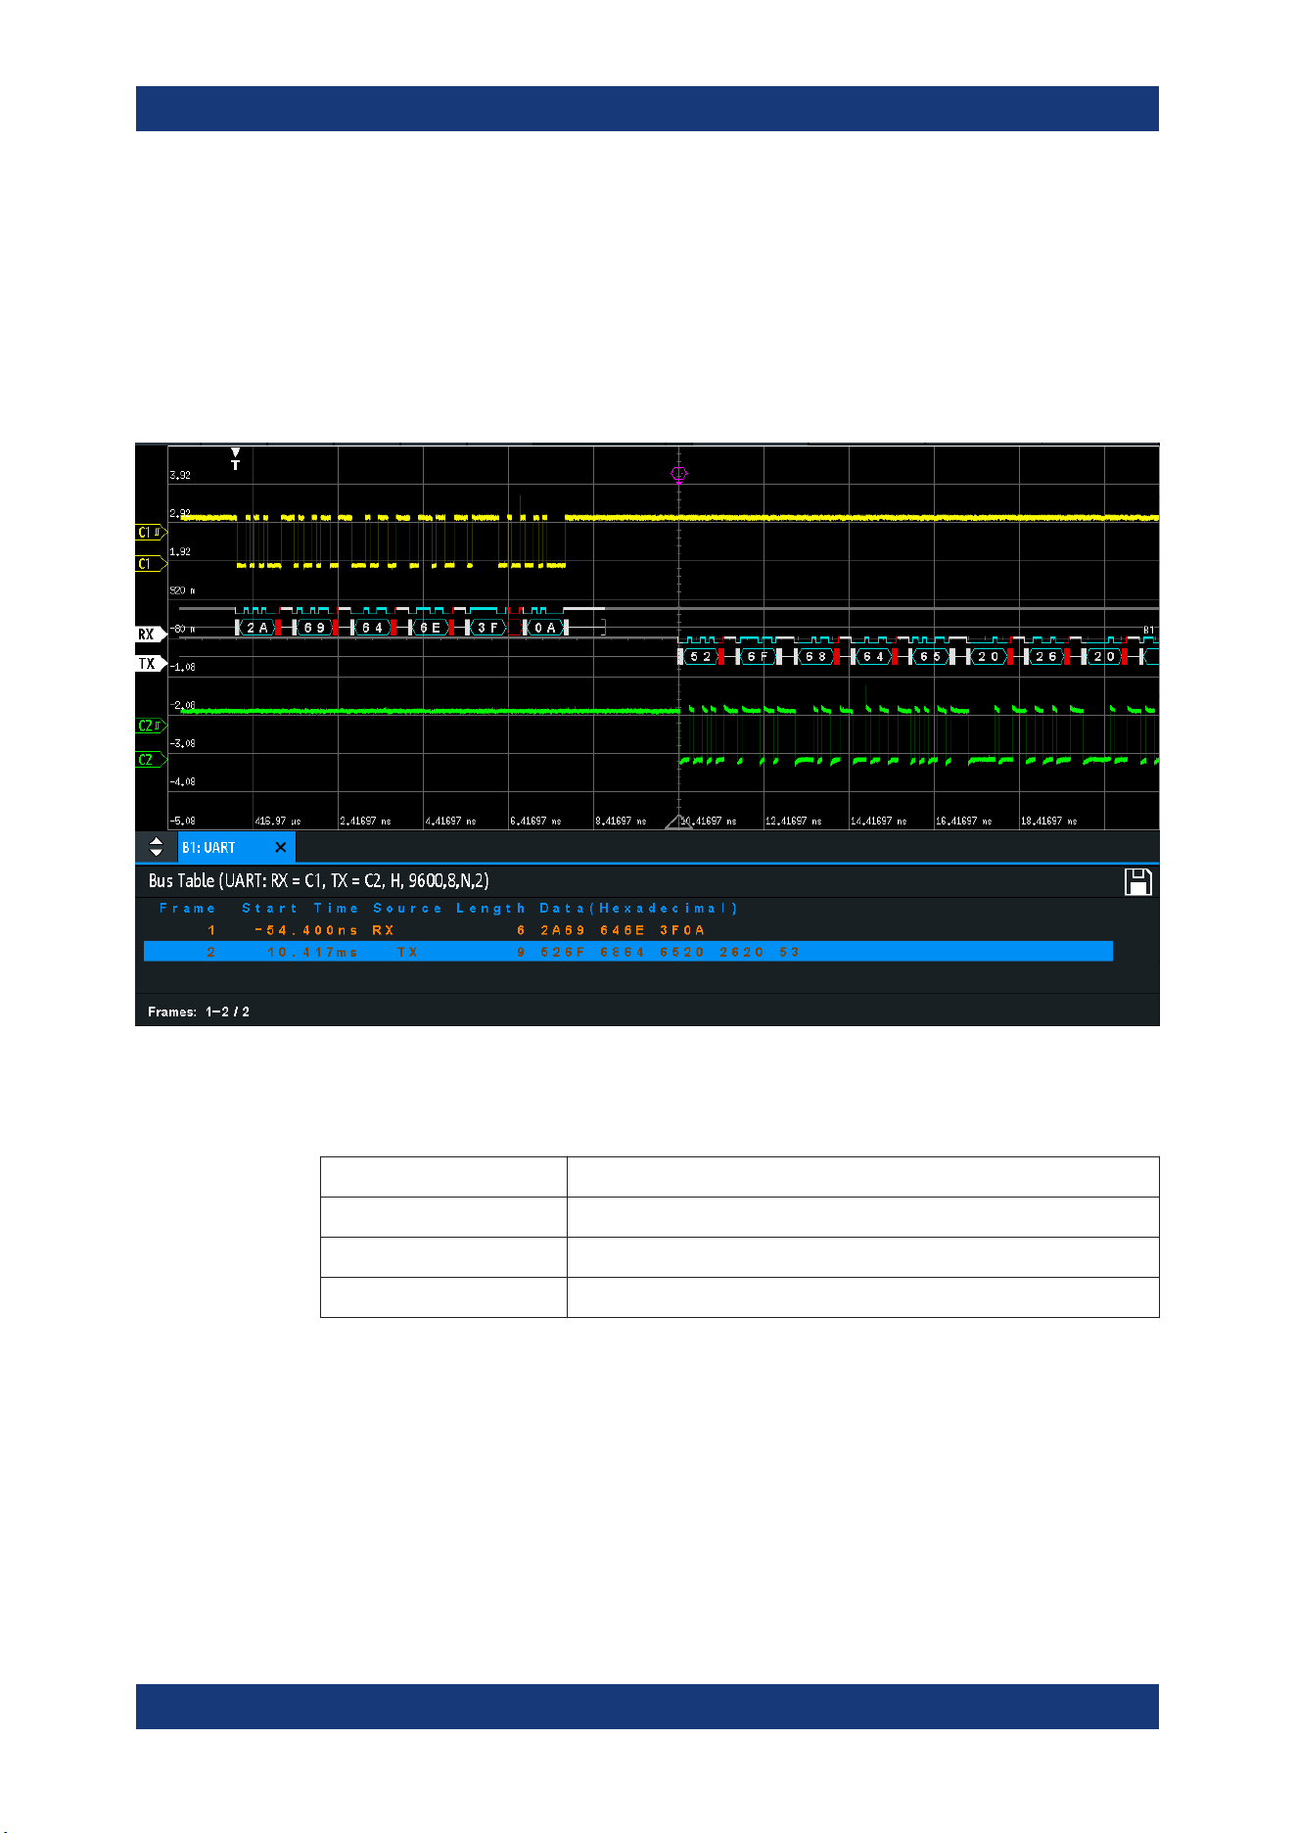Toggle the up/down arrow beside the B1: UART tab

(x=156, y=847)
